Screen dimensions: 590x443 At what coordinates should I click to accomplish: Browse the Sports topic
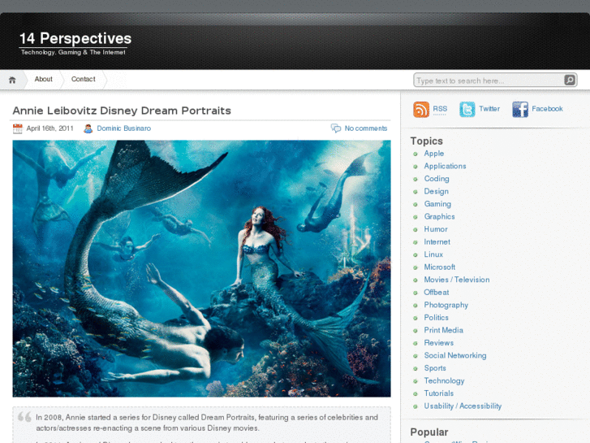[435, 368]
